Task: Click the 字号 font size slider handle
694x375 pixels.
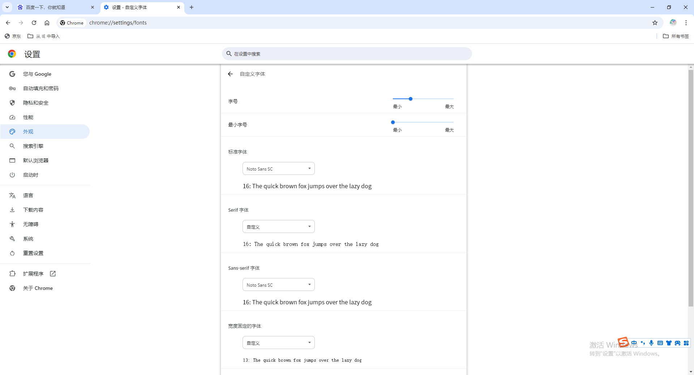Action: click(411, 99)
